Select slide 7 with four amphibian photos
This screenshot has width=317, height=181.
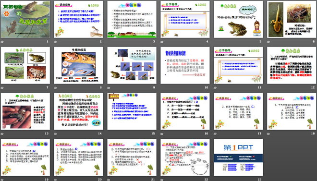tap(25, 65)
